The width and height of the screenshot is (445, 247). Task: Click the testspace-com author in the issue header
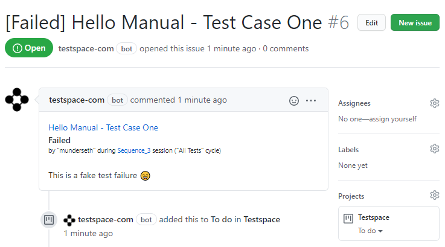pyautogui.click(x=86, y=49)
